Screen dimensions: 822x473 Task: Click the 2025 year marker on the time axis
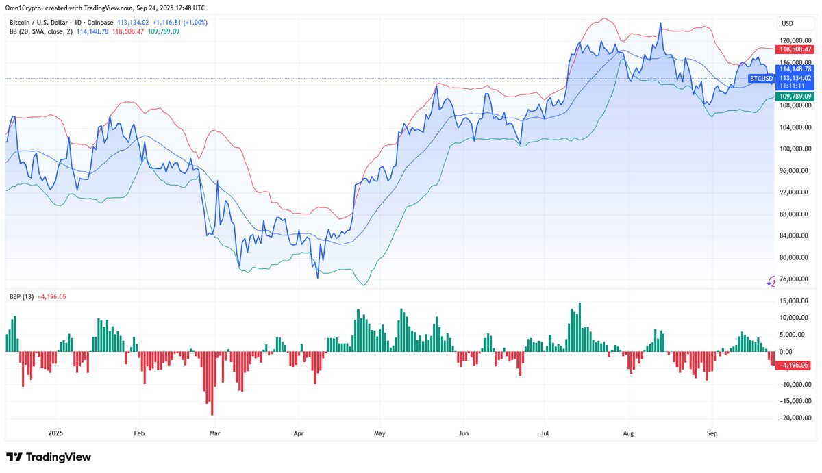click(57, 433)
